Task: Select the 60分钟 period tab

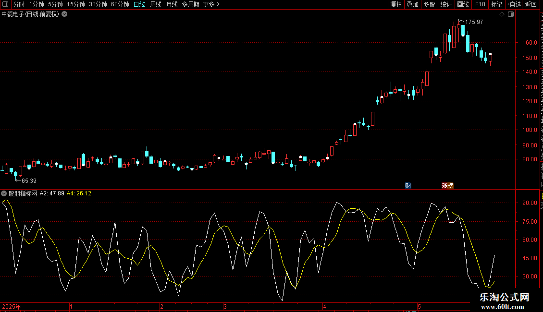Action: 120,4
